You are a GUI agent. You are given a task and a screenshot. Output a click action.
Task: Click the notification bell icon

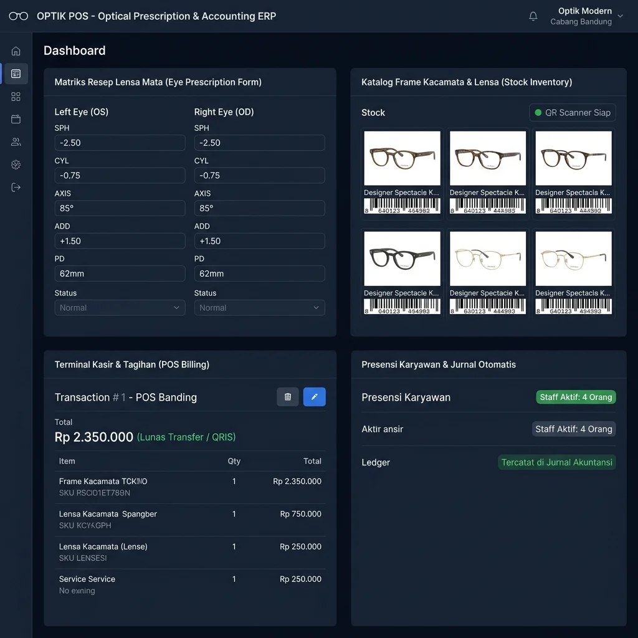(x=533, y=16)
